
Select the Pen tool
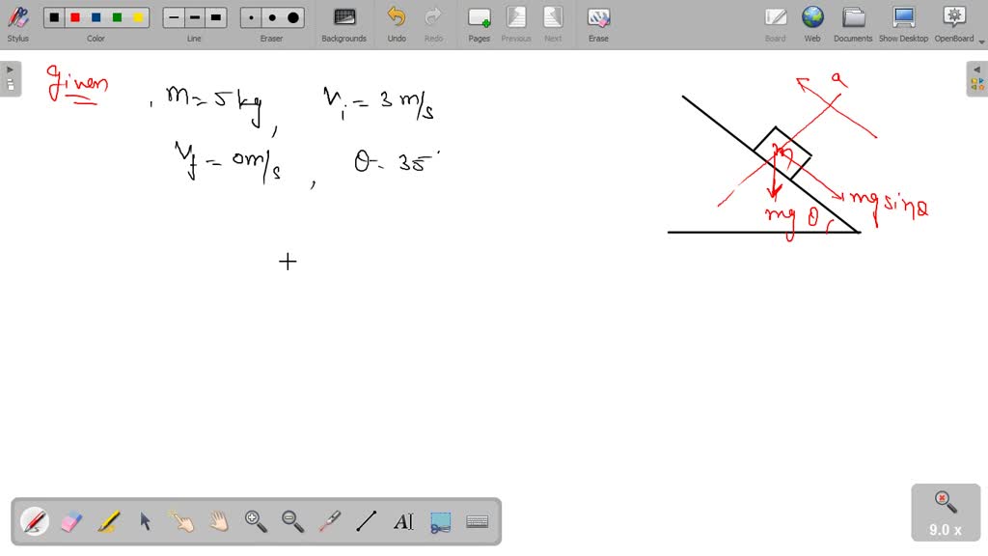pos(35,521)
